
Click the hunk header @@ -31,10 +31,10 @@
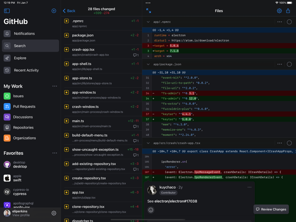[219, 73]
